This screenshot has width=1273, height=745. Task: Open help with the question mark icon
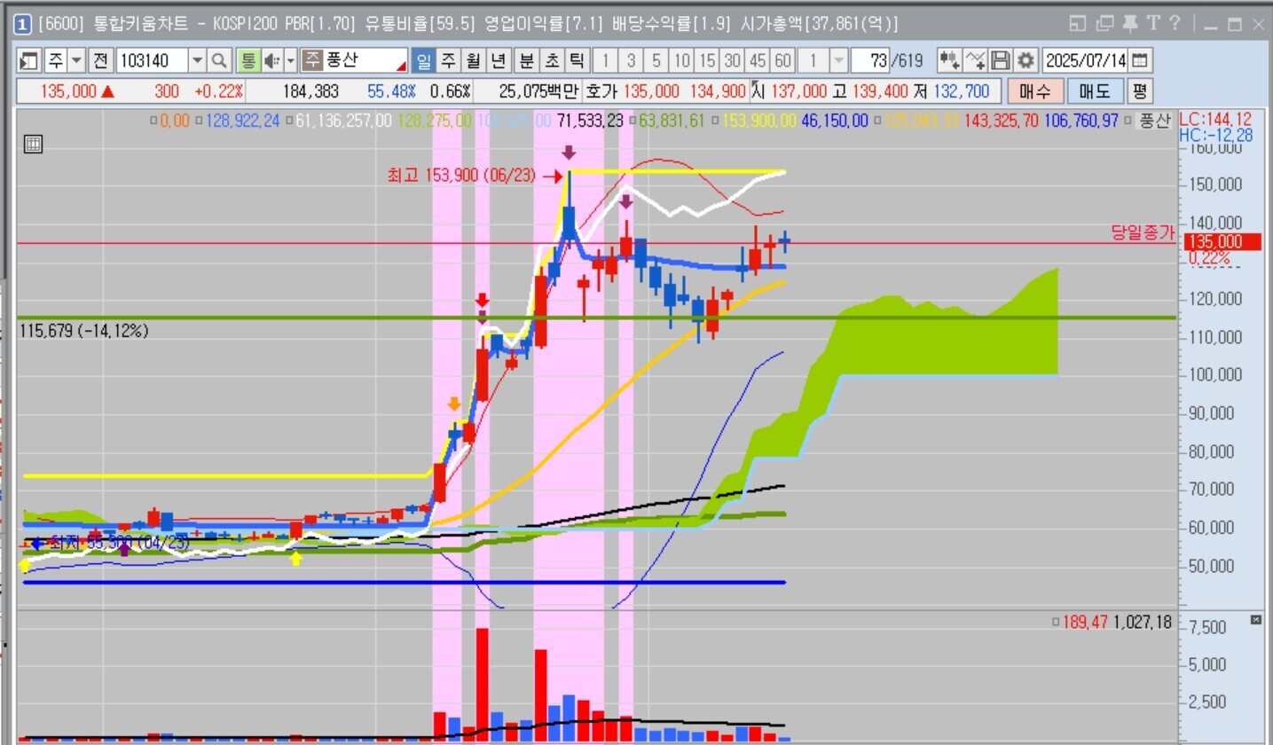pyautogui.click(x=1175, y=24)
